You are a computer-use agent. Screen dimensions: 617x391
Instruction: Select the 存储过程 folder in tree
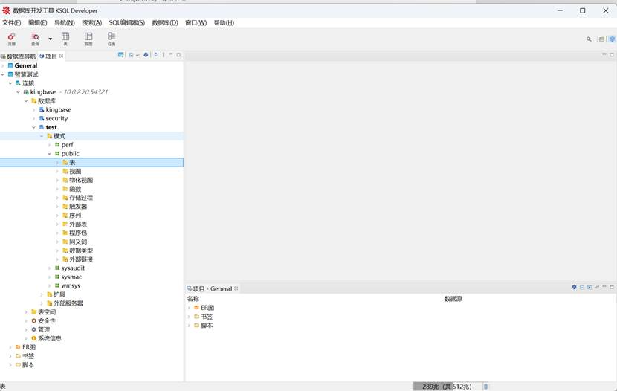[80, 198]
